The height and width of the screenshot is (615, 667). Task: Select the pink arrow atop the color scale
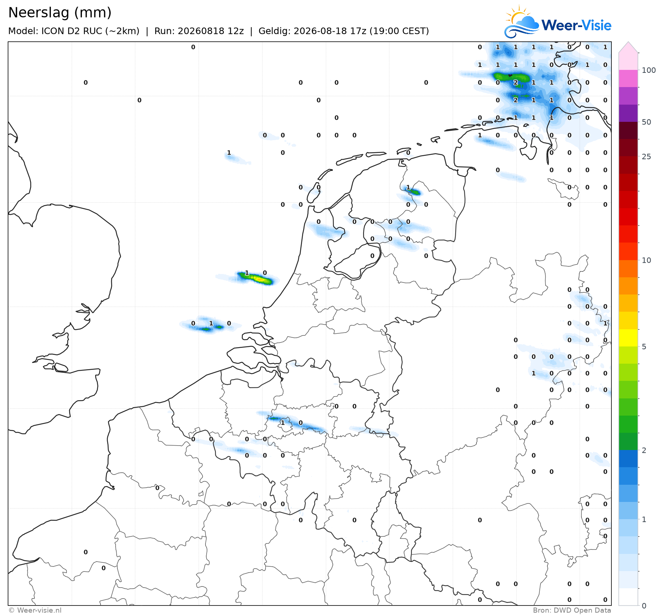[x=628, y=47]
